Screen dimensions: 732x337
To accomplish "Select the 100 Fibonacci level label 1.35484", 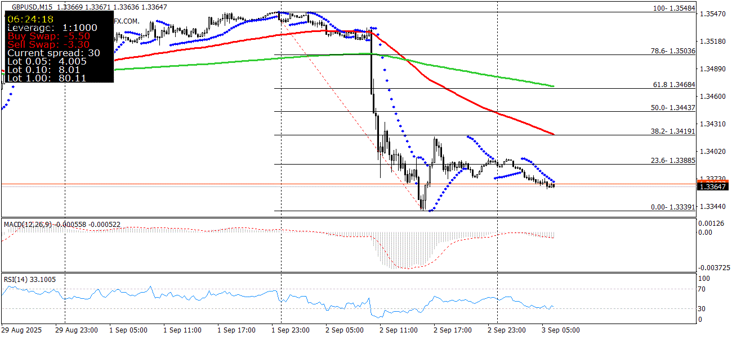I will coord(675,9).
